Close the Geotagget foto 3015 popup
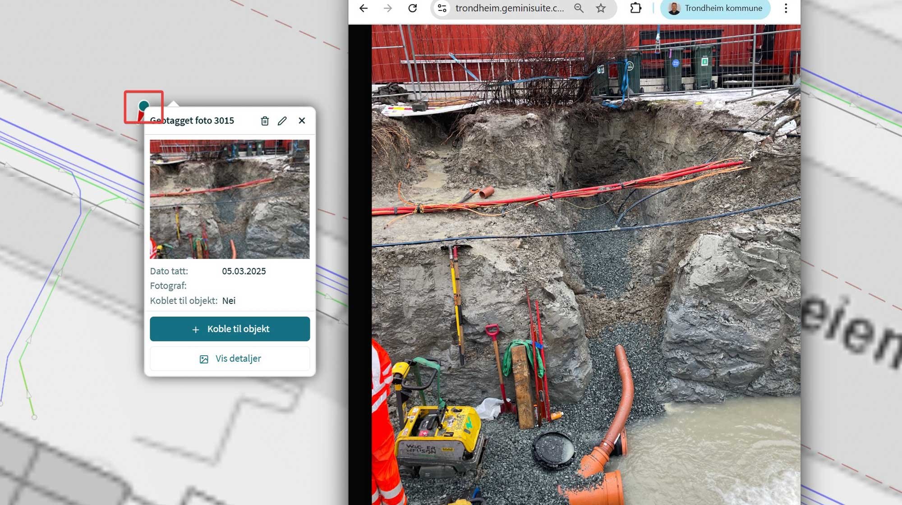 click(302, 121)
